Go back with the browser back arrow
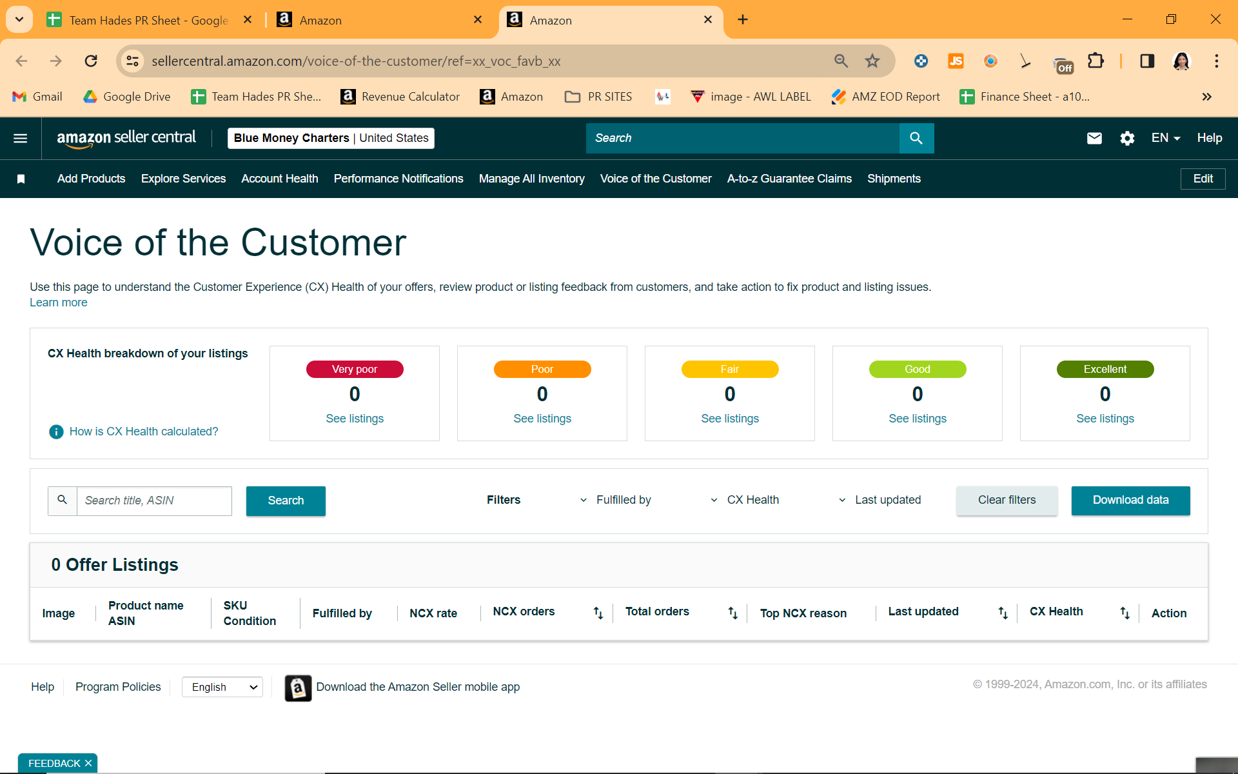Image resolution: width=1238 pixels, height=774 pixels. (21, 61)
